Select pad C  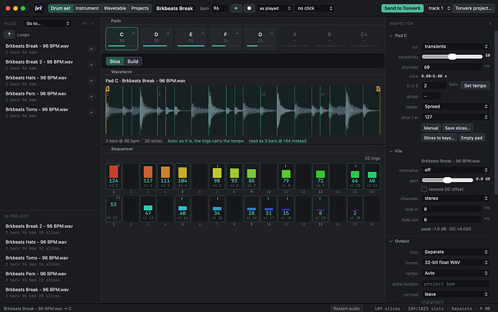[122, 39]
